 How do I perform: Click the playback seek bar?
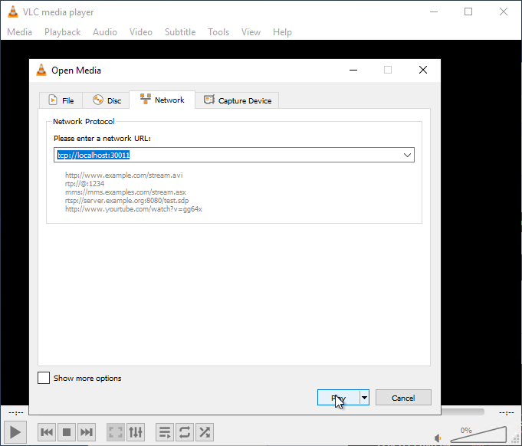pos(463,412)
